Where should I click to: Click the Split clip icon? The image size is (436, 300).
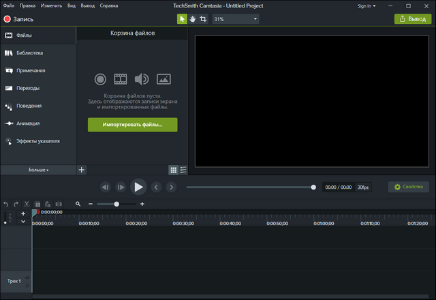pos(59,204)
